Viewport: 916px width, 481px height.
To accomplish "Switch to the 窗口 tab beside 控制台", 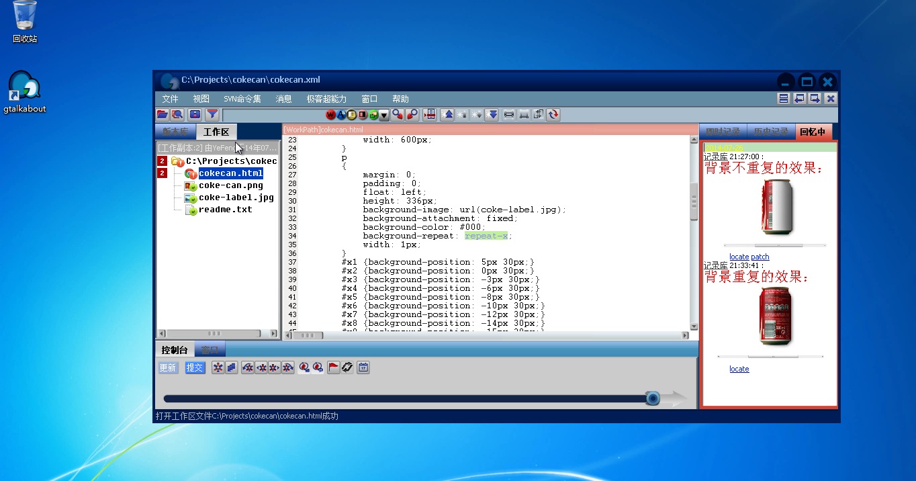I will tap(210, 350).
